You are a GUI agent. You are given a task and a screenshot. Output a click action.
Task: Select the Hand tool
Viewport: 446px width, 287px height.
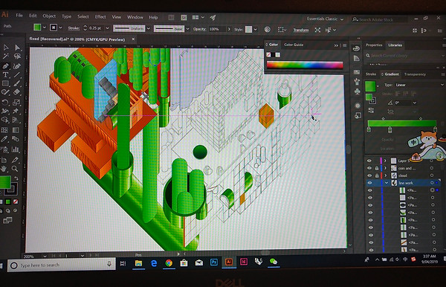tap(4, 169)
